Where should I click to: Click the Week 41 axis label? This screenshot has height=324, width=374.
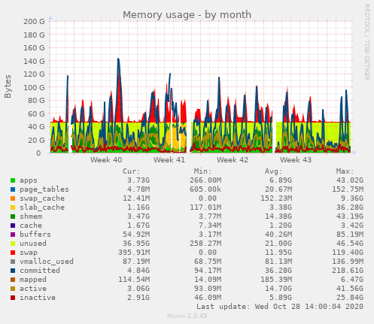[169, 160]
